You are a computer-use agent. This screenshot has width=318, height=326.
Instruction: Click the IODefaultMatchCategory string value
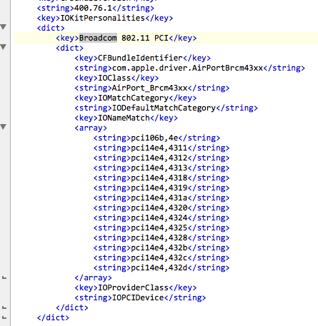coord(164,108)
